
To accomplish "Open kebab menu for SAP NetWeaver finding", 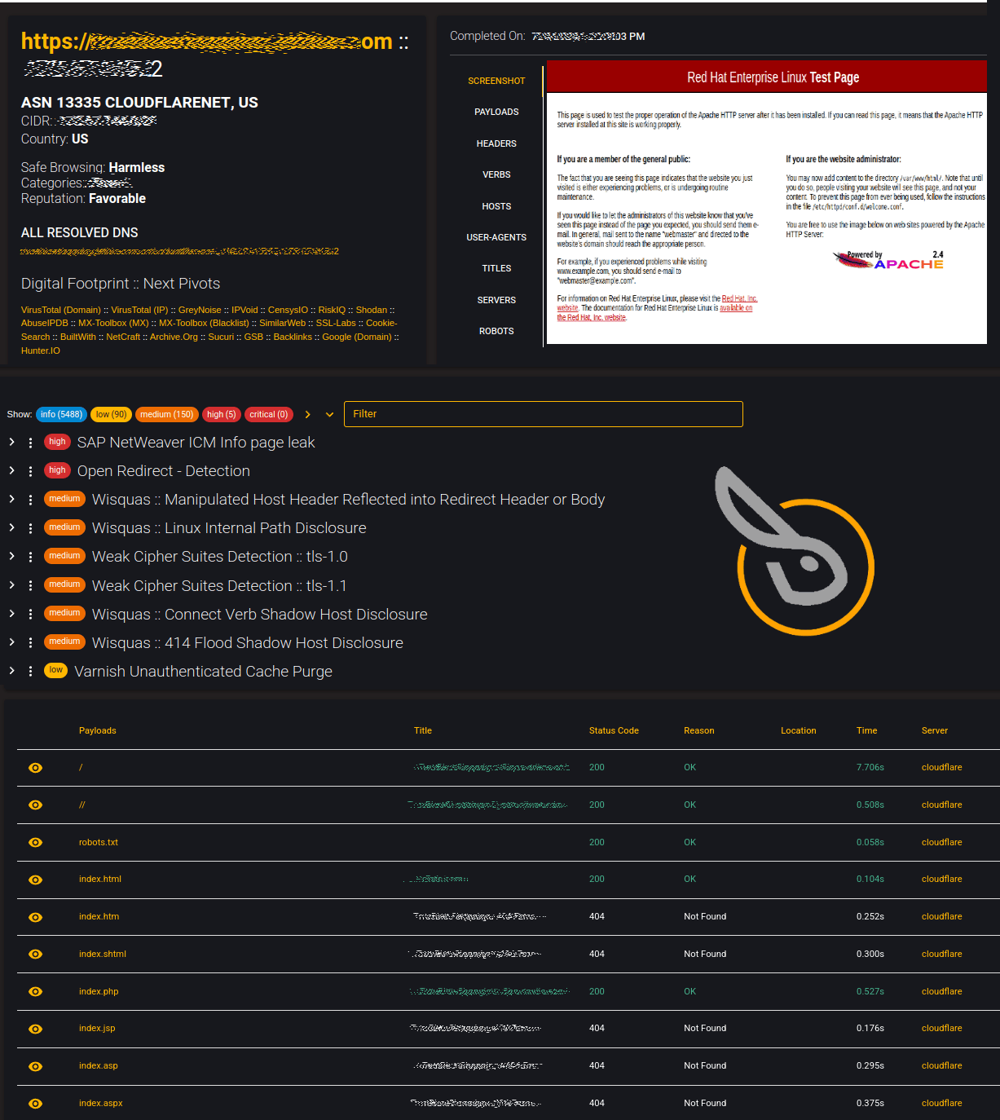I will [30, 443].
